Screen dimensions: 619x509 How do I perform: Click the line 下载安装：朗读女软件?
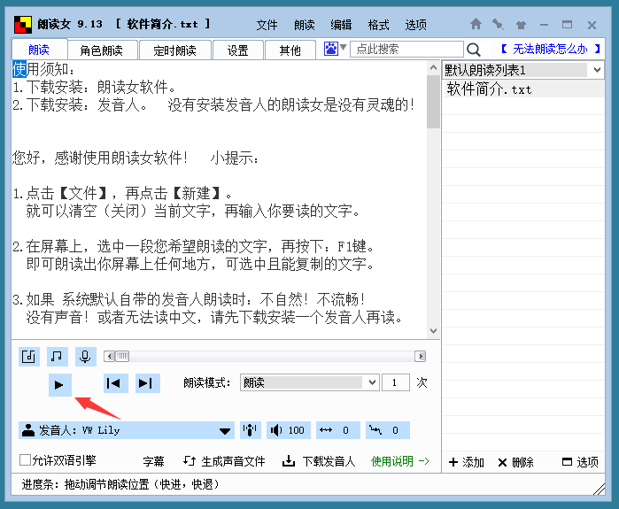[x=94, y=88]
